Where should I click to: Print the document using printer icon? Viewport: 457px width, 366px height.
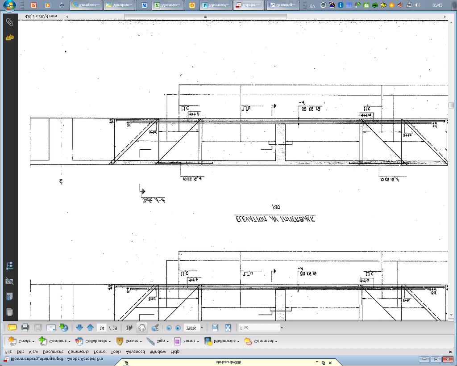click(25, 328)
